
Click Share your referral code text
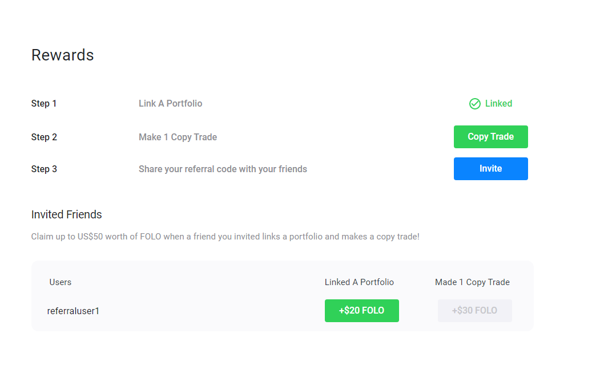click(223, 169)
